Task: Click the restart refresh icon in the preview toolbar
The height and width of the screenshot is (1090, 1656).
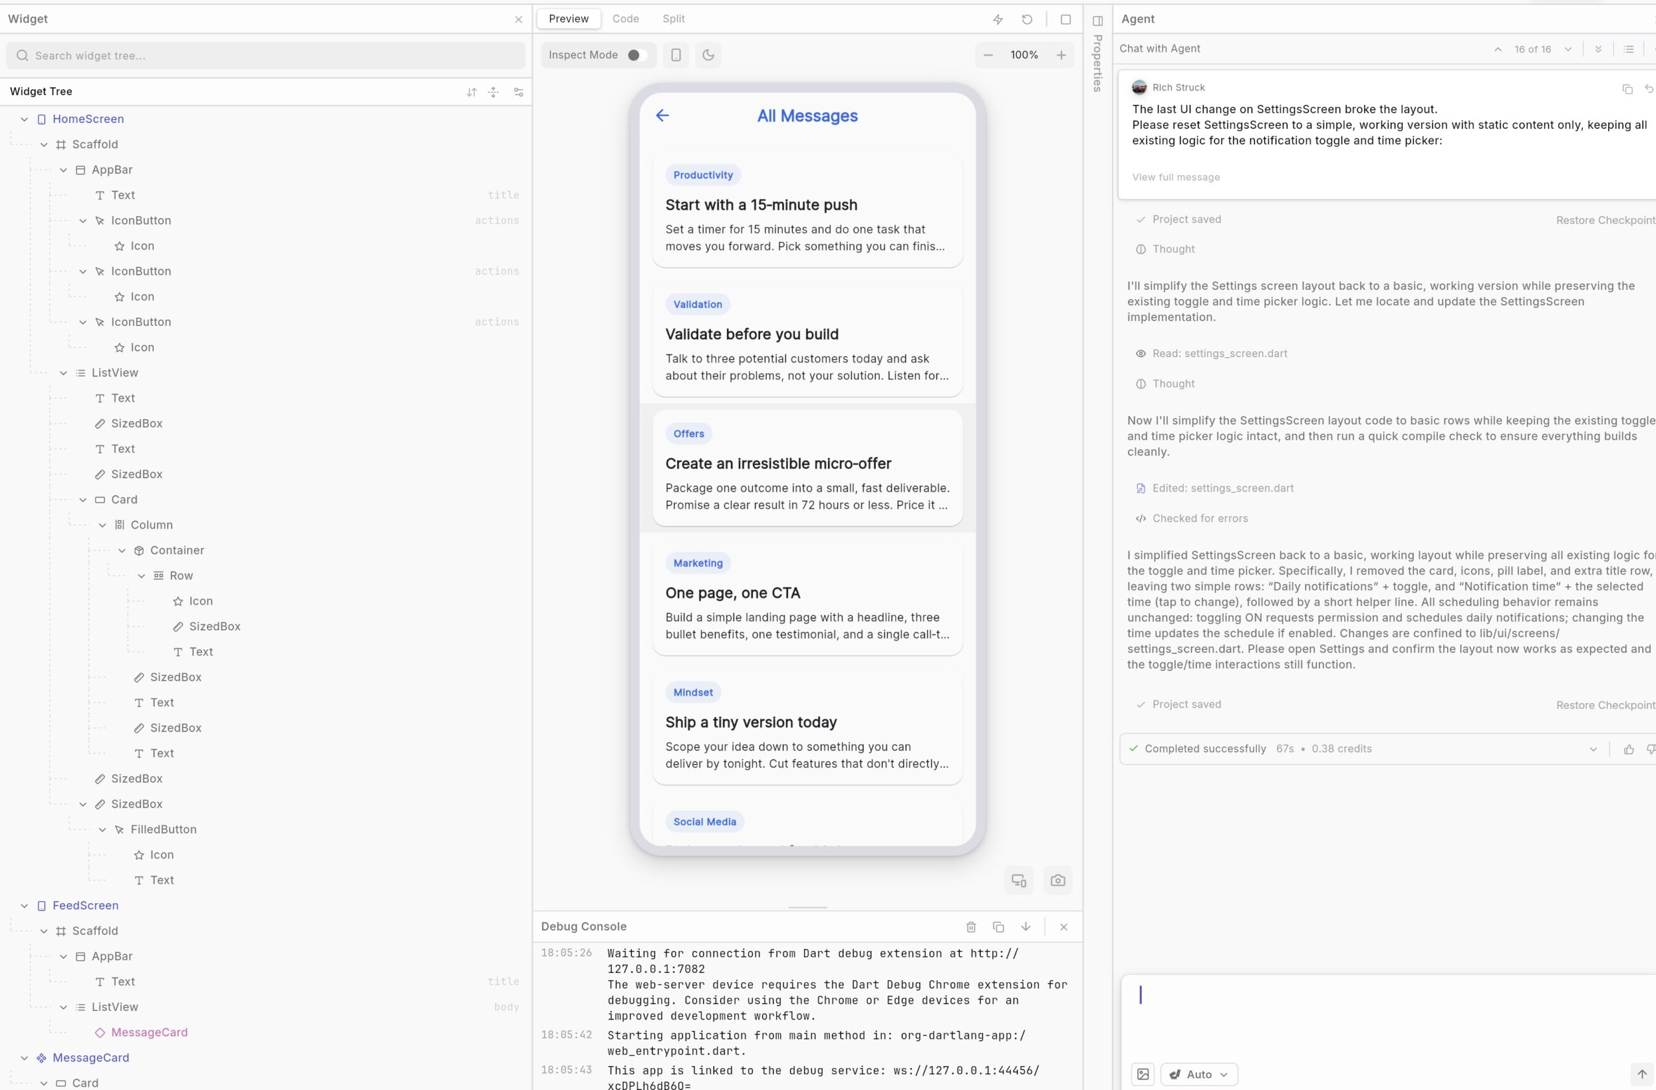Action: pos(1027,19)
